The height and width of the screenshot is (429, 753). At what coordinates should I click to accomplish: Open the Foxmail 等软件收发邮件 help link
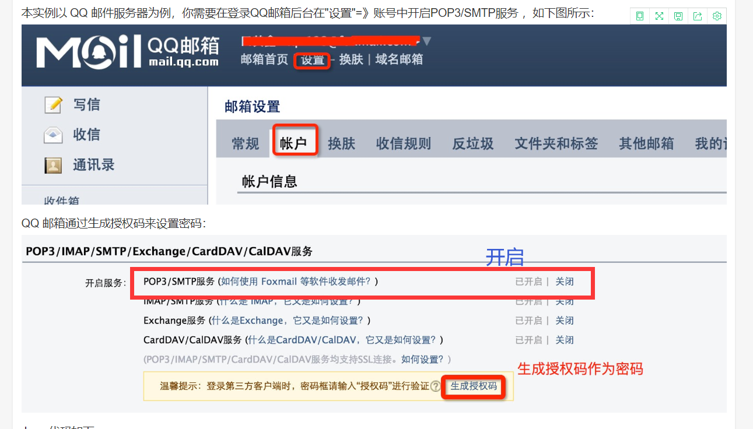tap(296, 282)
